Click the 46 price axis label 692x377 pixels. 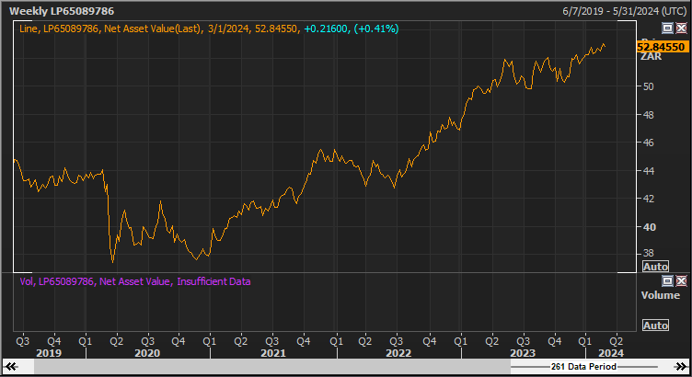649,143
